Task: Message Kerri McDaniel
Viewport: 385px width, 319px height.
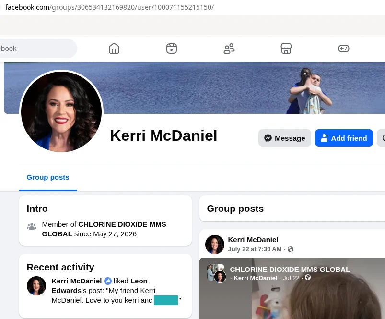Action: point(285,138)
